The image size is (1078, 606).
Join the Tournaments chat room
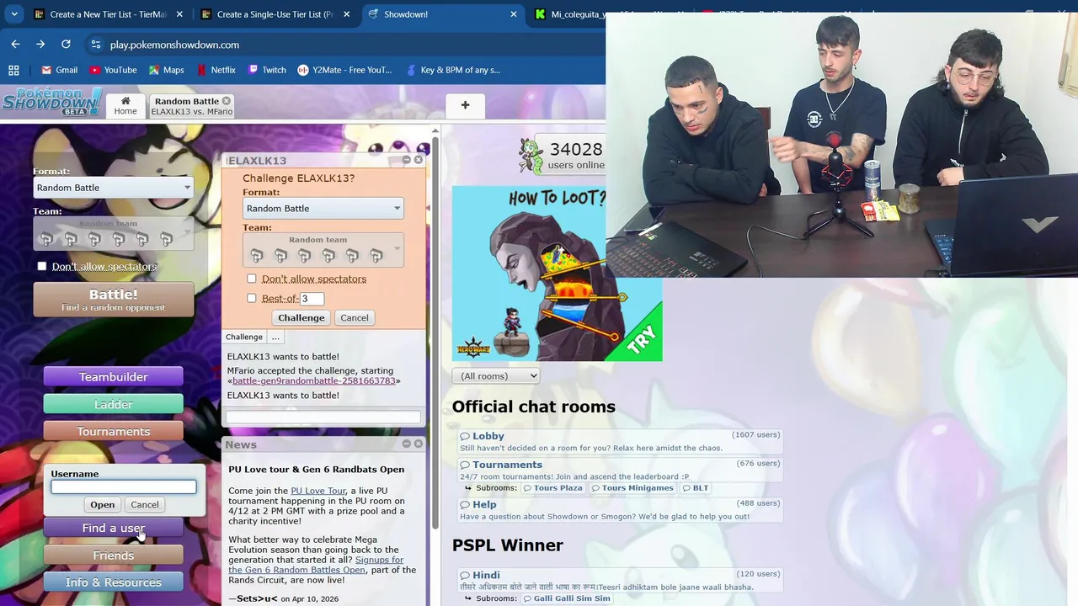[507, 465]
